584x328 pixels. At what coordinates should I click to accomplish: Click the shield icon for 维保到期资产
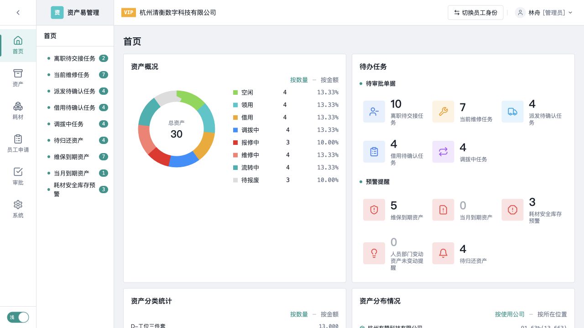(x=374, y=210)
